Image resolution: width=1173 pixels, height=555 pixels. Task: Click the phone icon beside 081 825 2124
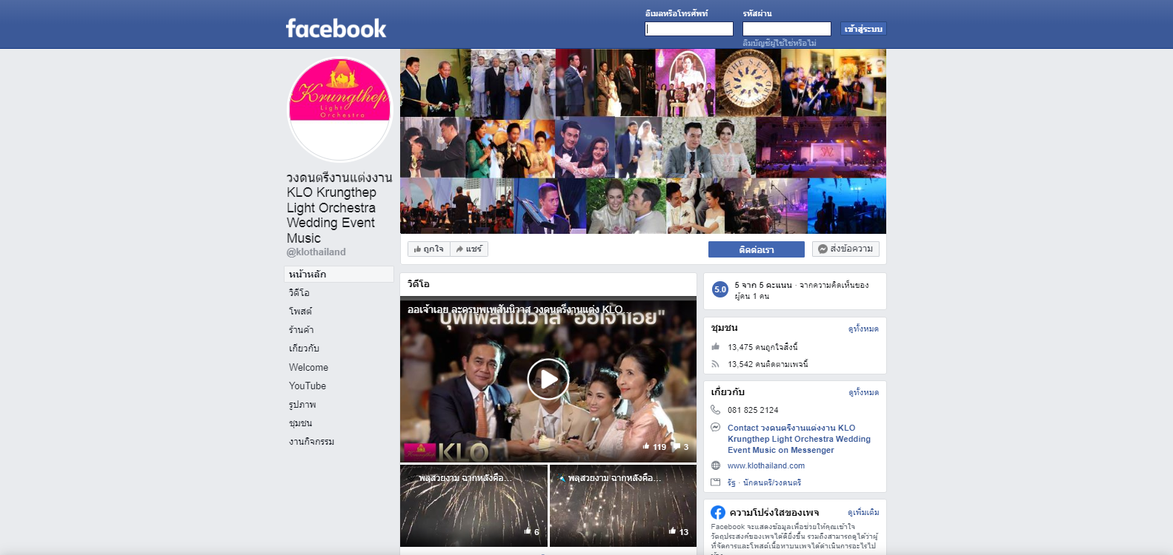[x=715, y=410]
